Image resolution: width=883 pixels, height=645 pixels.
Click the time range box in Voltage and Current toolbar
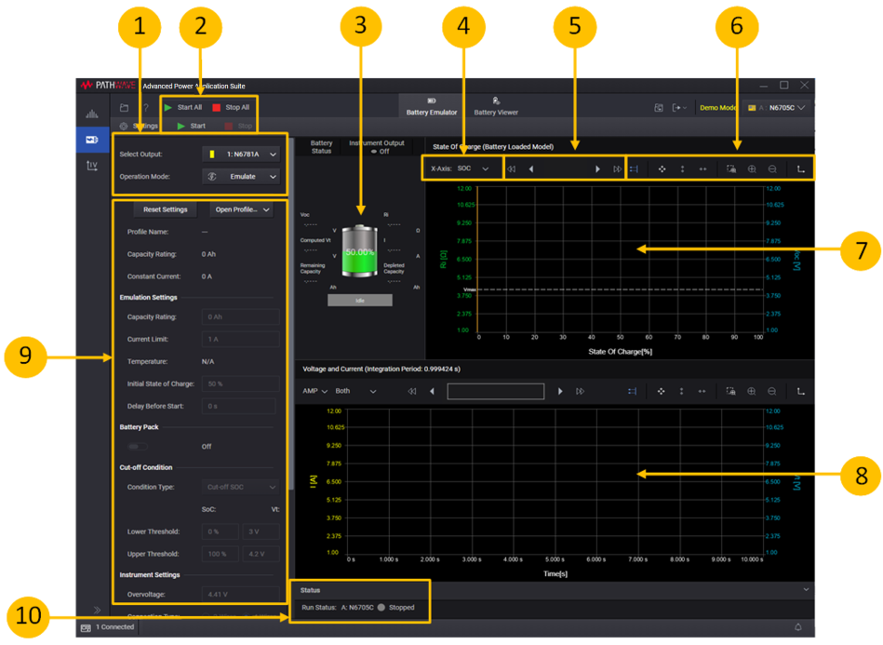coord(496,391)
